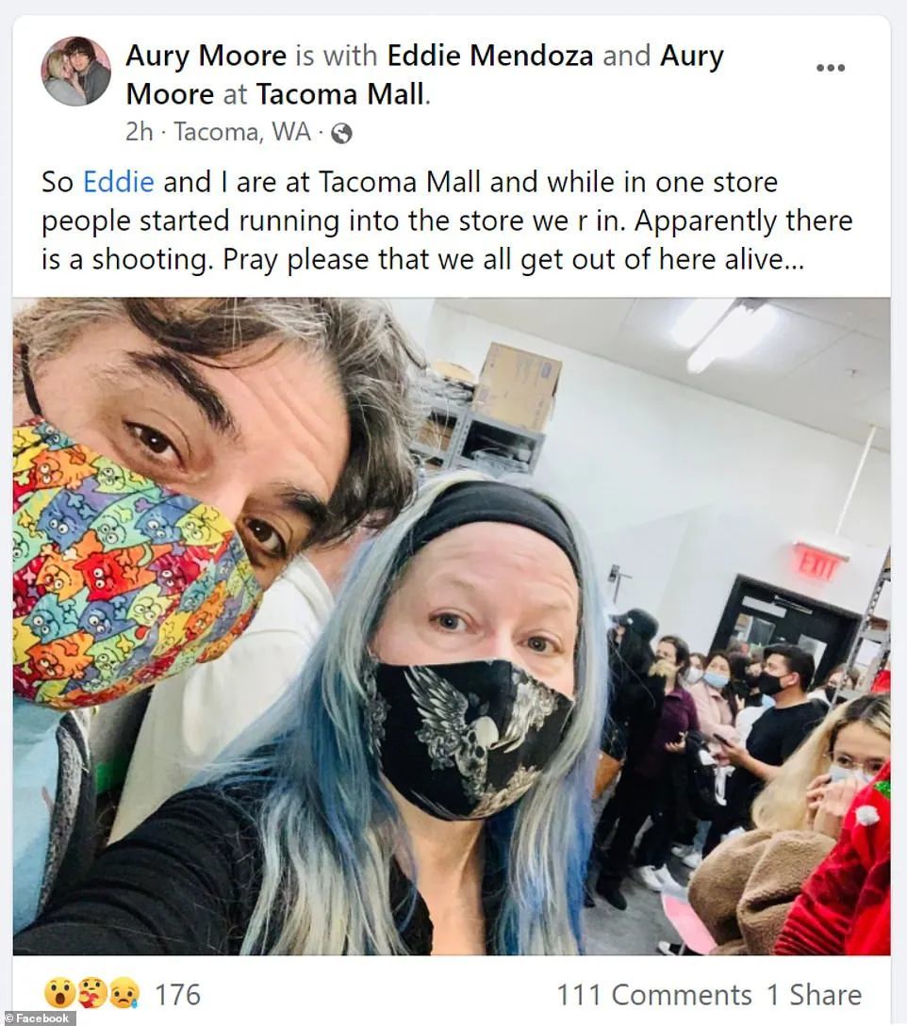Click the colorful cat-pattern mask in photo
This screenshot has width=907, height=1026.
click(x=131, y=564)
